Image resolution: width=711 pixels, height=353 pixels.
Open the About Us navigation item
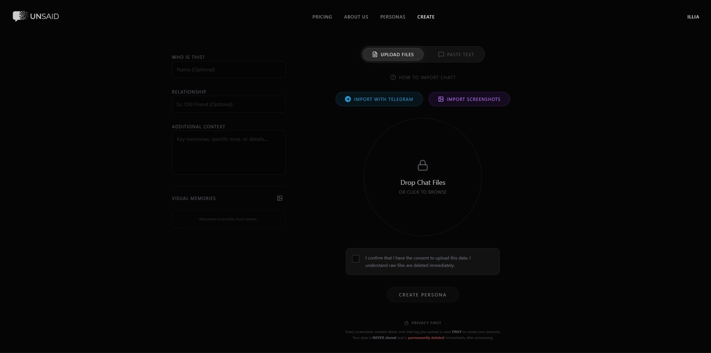coord(356,17)
